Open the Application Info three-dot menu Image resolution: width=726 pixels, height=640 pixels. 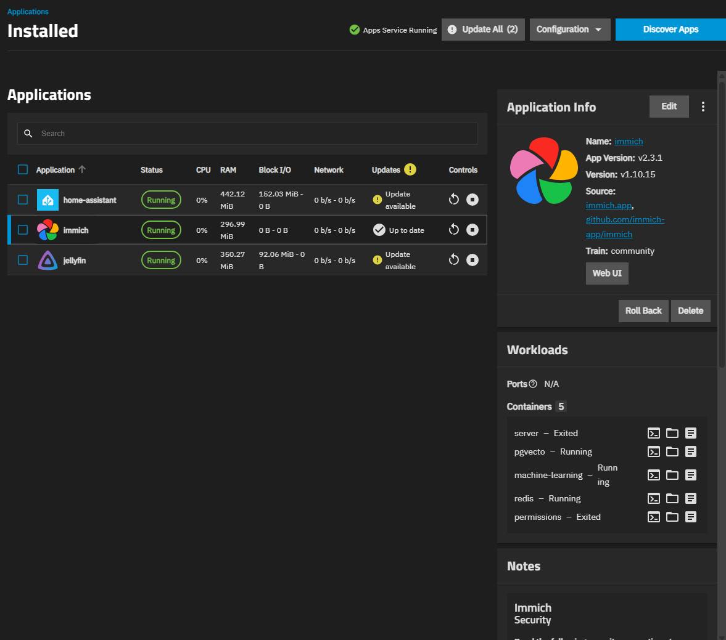[x=703, y=107]
